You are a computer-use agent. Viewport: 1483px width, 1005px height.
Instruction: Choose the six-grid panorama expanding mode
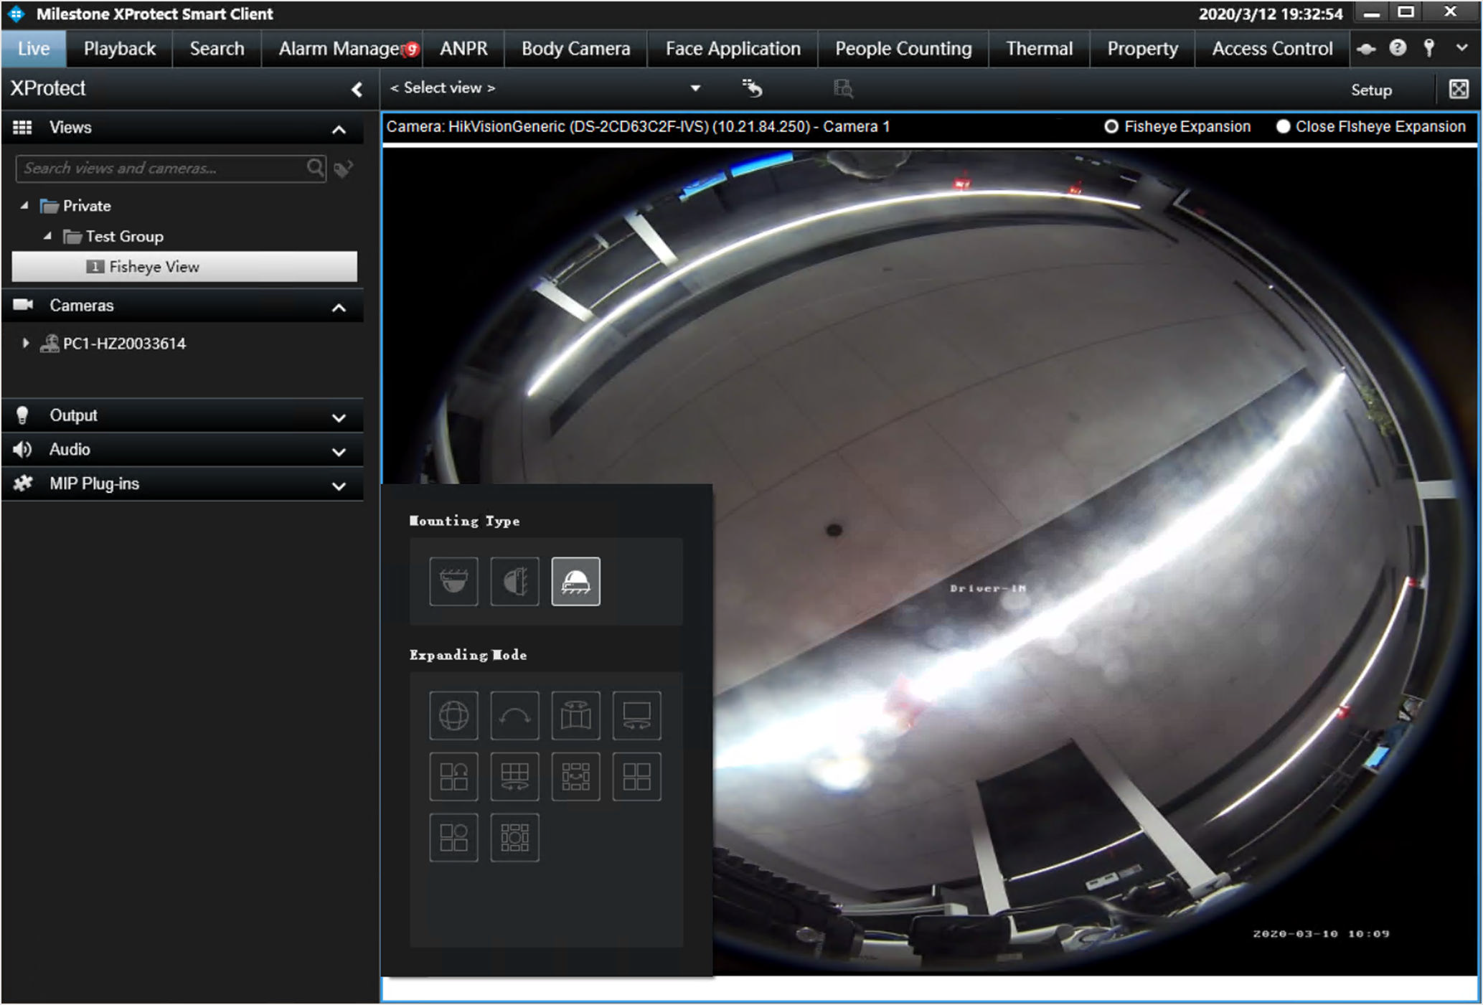point(514,776)
